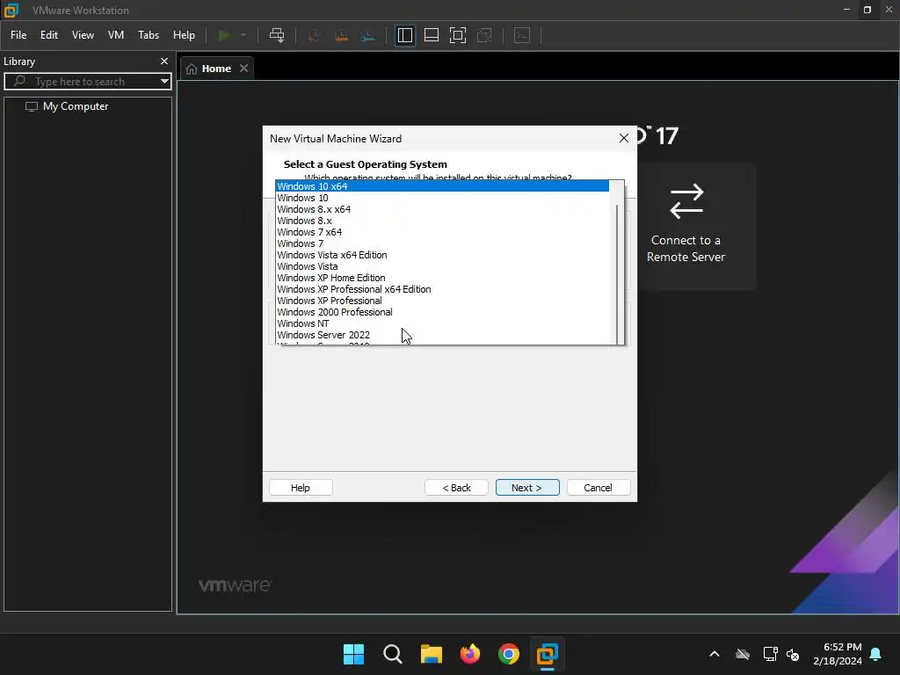Click the console view toolbar icon
Screen dimensions: 900x675
[522, 35]
